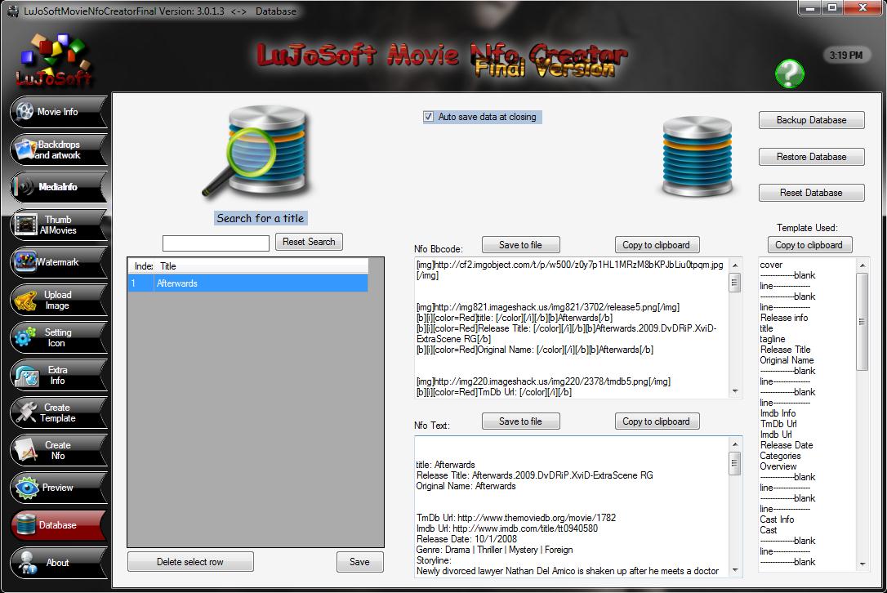Click the 'Genre: Drama | Thriller' line in Nfo Text
Viewport: 887px width, 593px height.
pos(494,550)
